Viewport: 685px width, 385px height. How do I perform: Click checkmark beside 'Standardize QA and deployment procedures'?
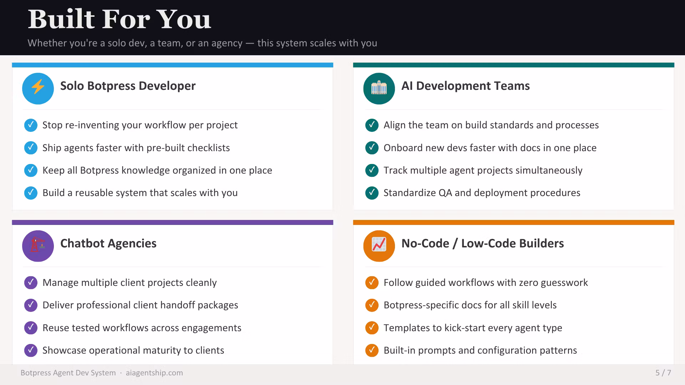372,193
